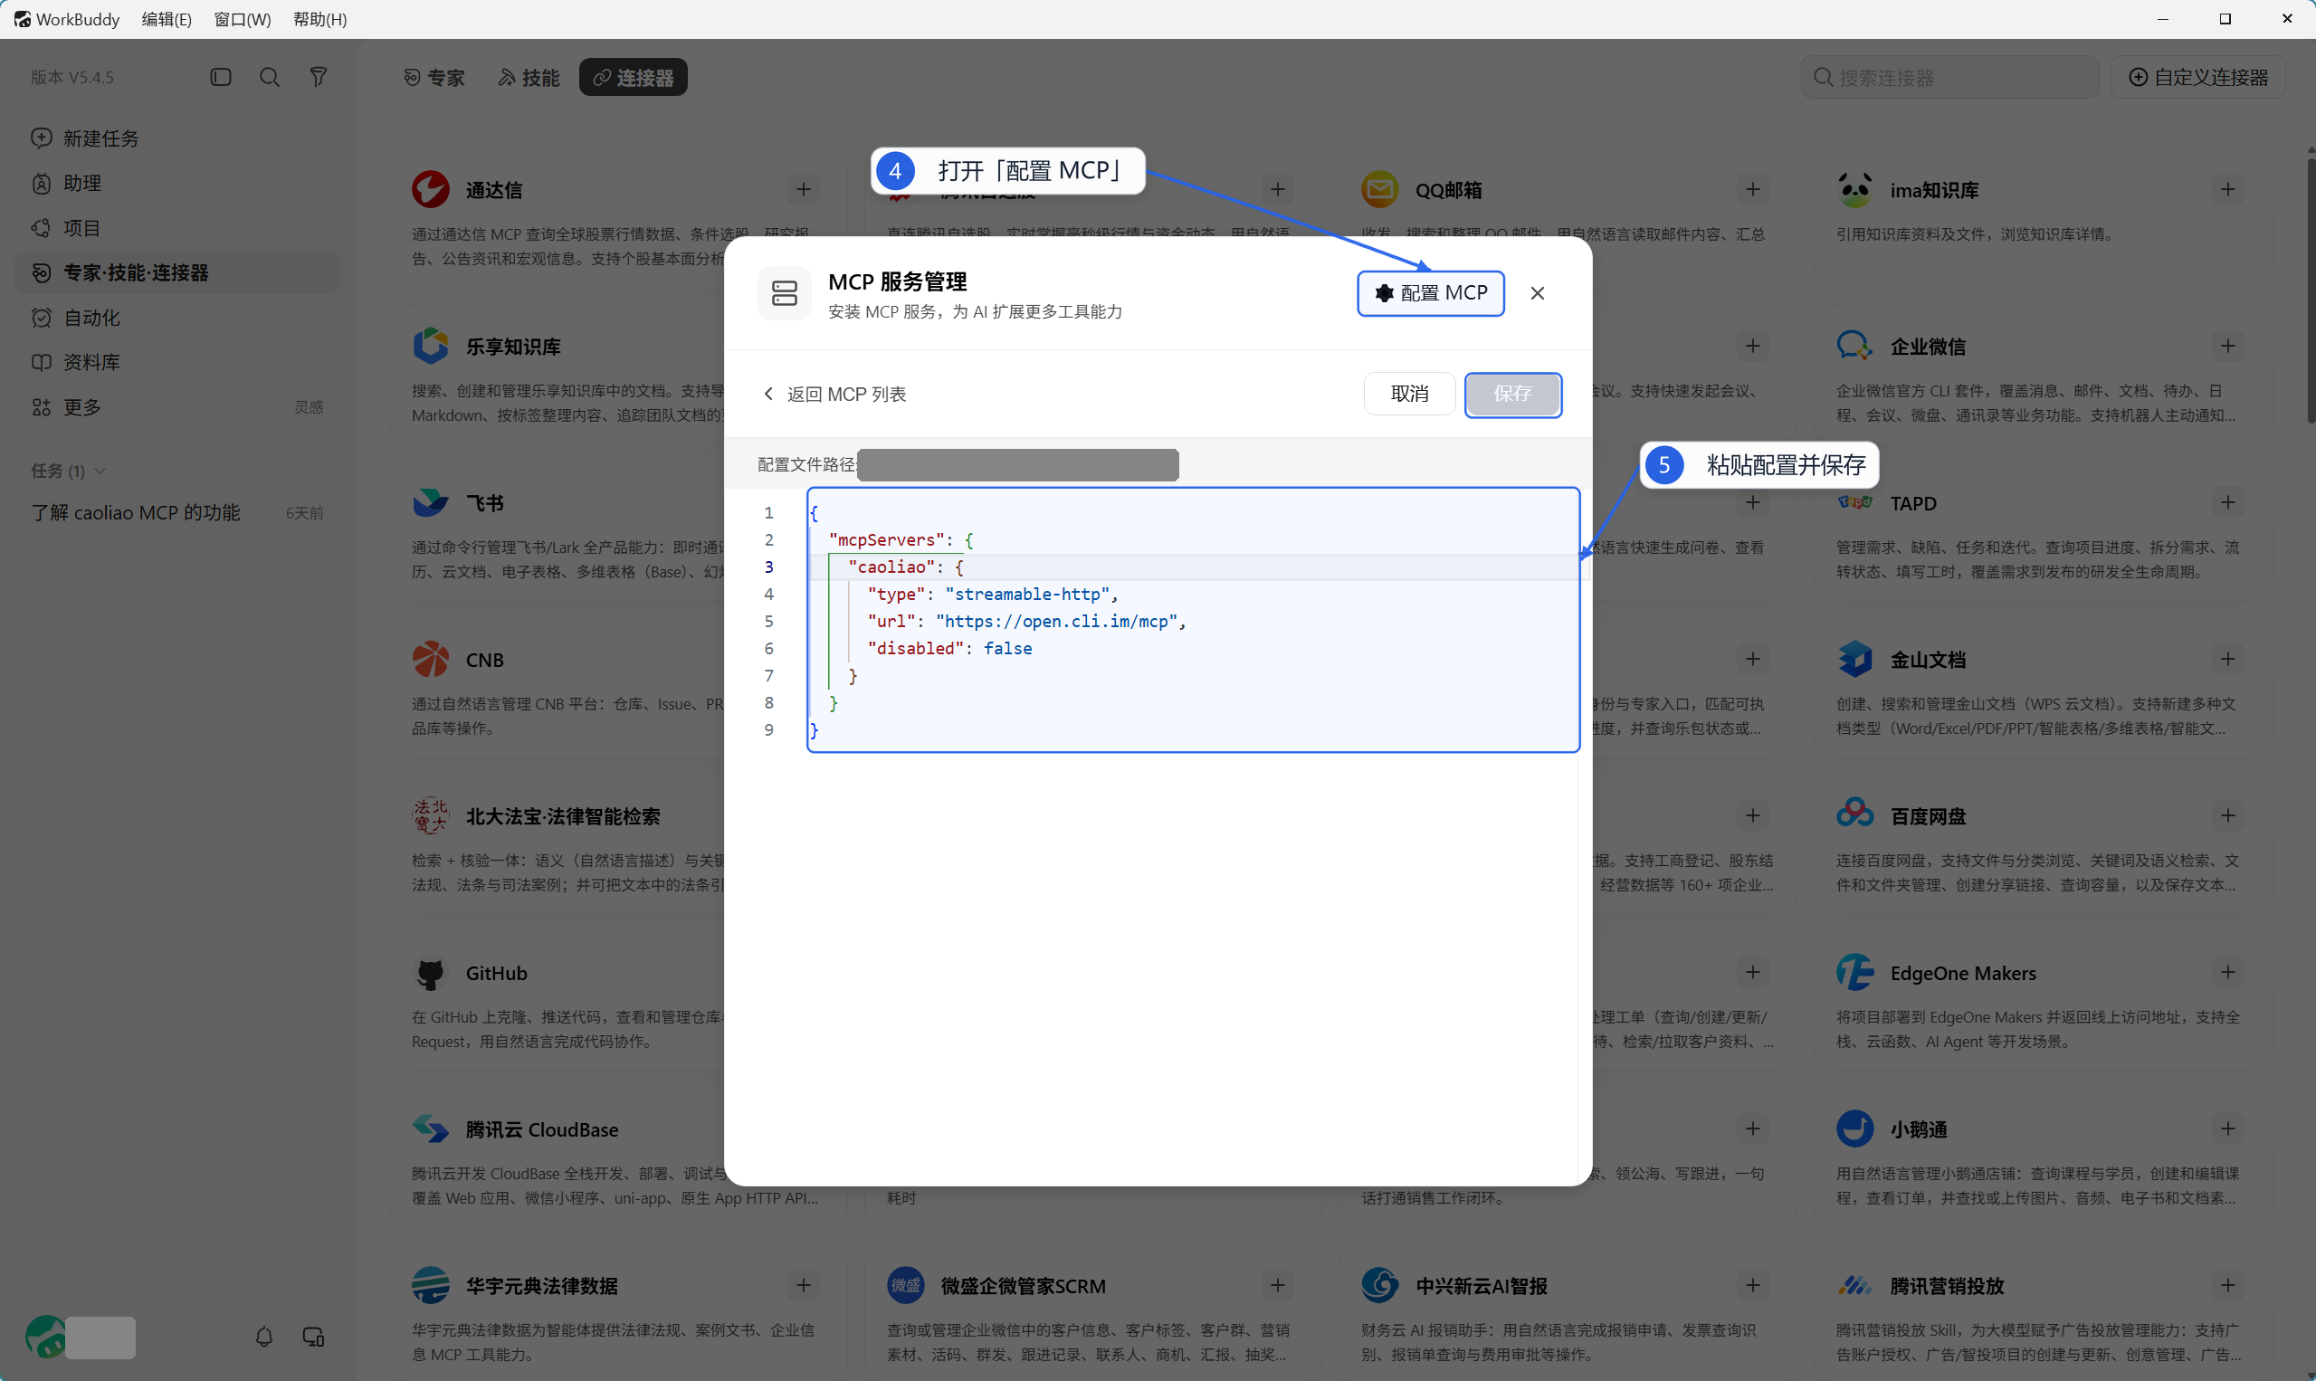Add the 中兴新云AI智报 connector with plus
Screen dimensions: 2316x1381
[1753, 1286]
